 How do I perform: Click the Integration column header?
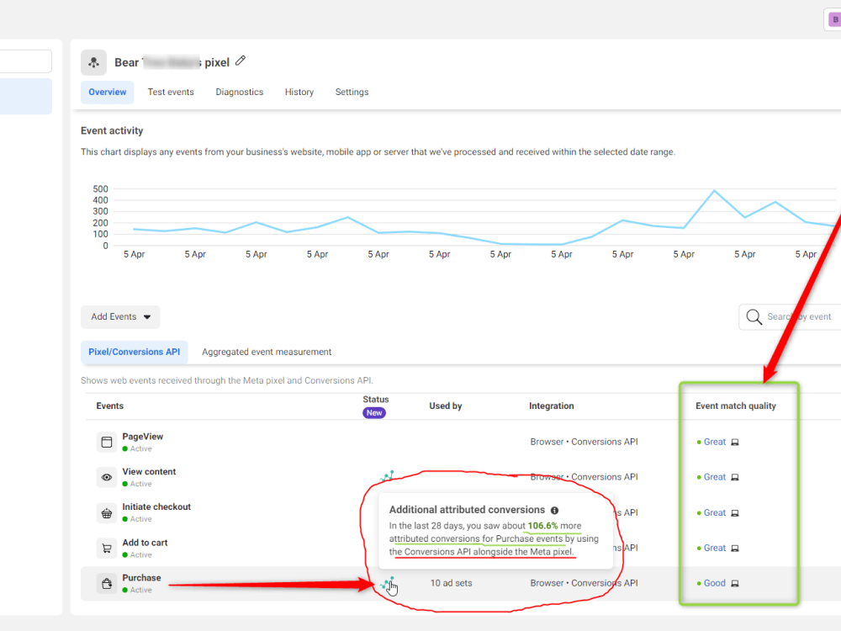click(x=552, y=406)
